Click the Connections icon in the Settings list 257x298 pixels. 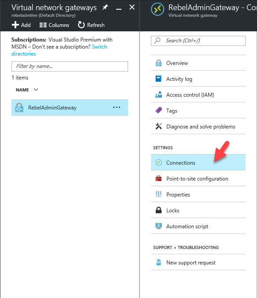(x=158, y=162)
